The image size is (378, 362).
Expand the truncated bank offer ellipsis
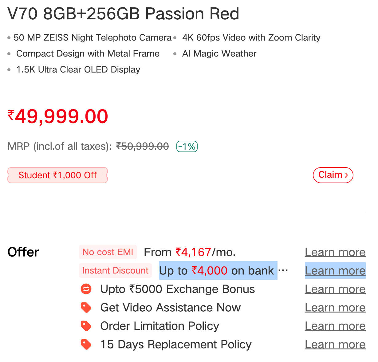pos(283,270)
